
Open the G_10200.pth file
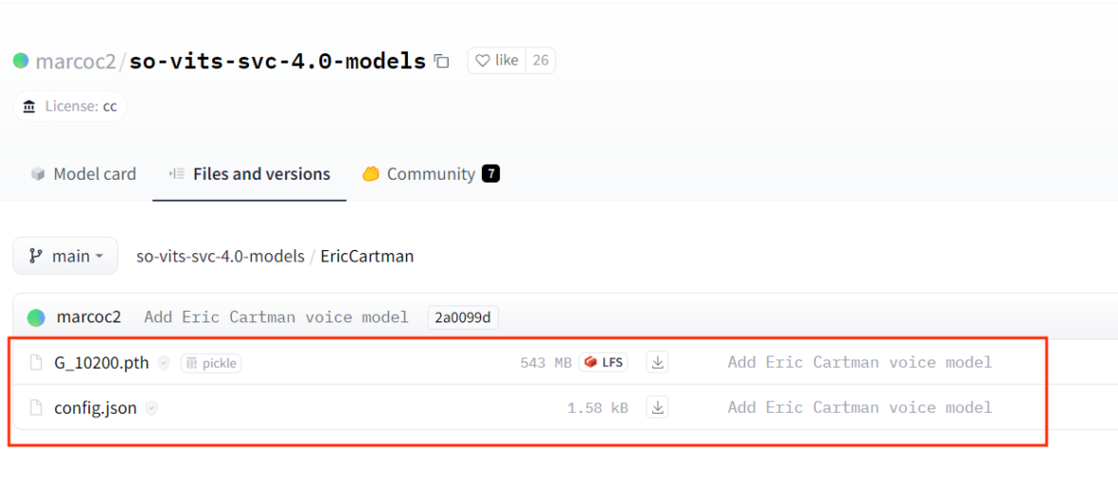(x=101, y=362)
